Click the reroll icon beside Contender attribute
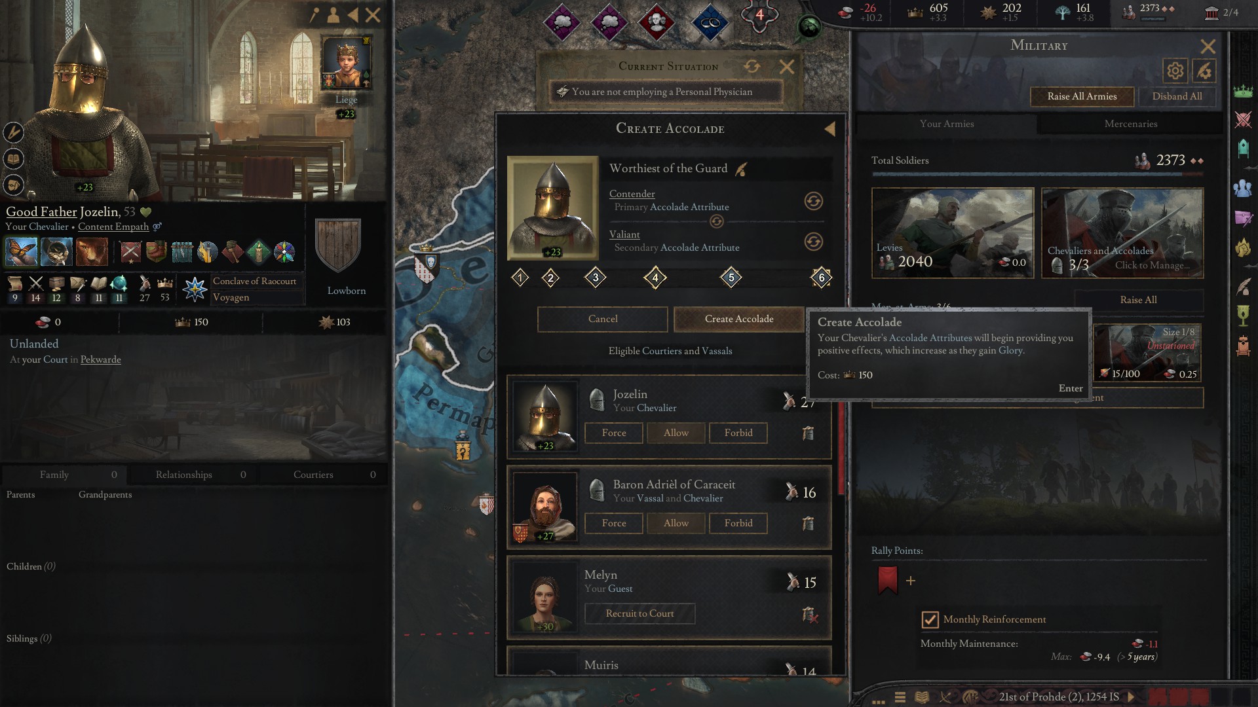 coord(813,201)
